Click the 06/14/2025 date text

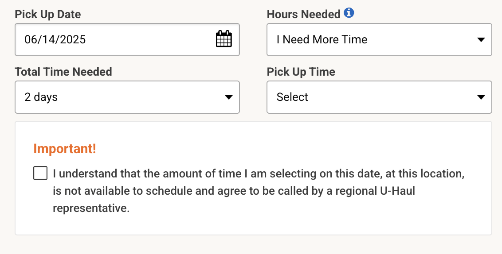55,40
